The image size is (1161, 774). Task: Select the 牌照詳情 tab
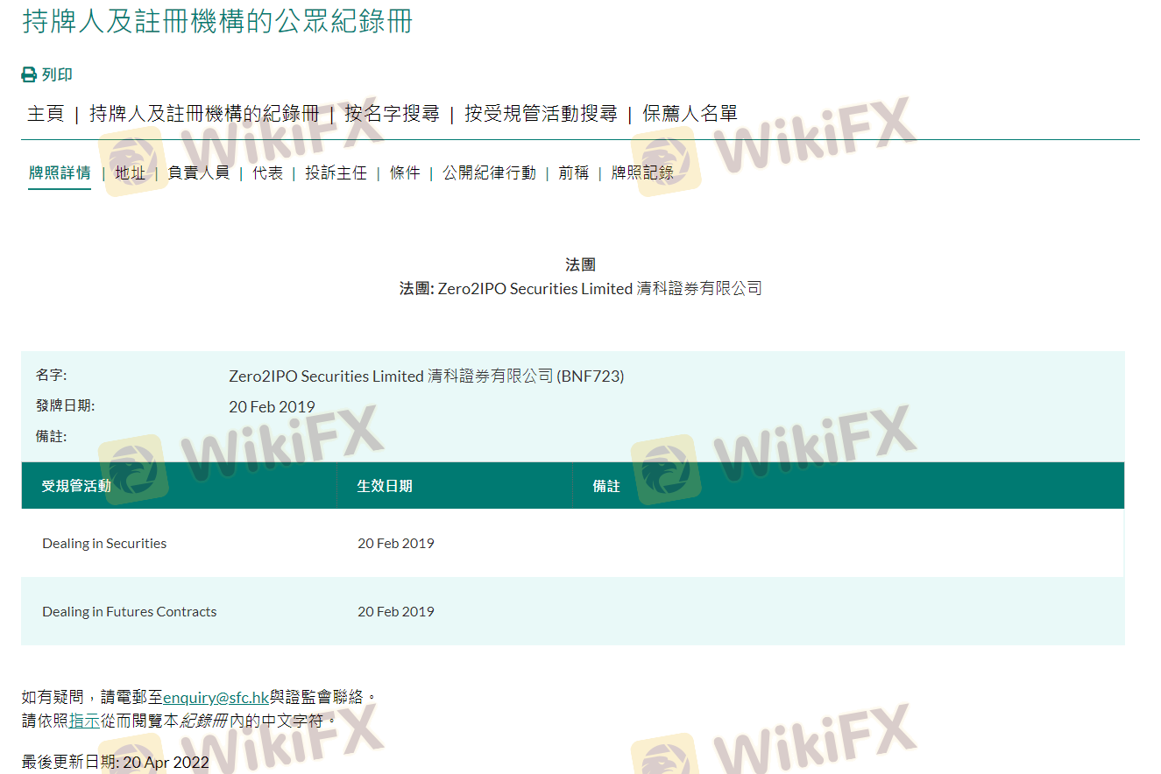click(60, 173)
